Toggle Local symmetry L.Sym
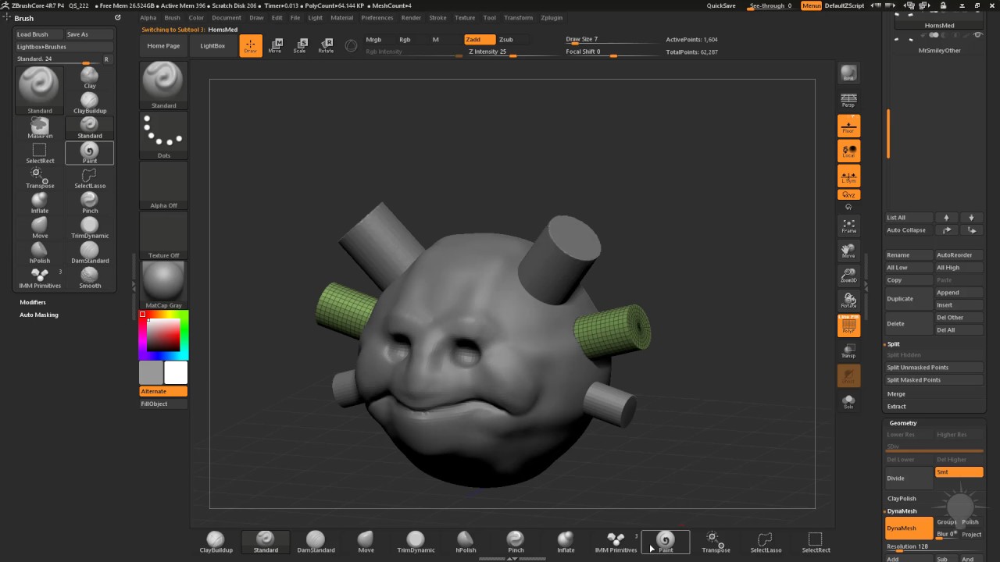1000x562 pixels. click(x=848, y=176)
